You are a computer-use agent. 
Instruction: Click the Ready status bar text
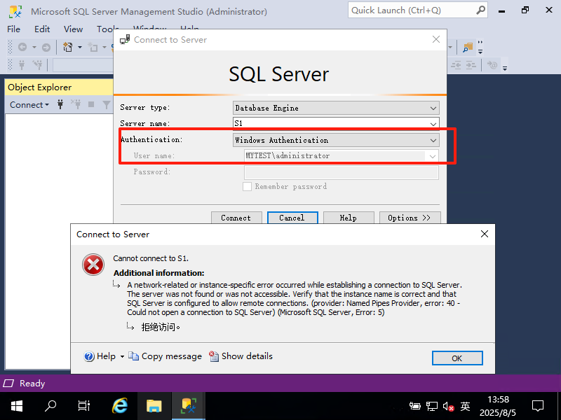(x=32, y=383)
